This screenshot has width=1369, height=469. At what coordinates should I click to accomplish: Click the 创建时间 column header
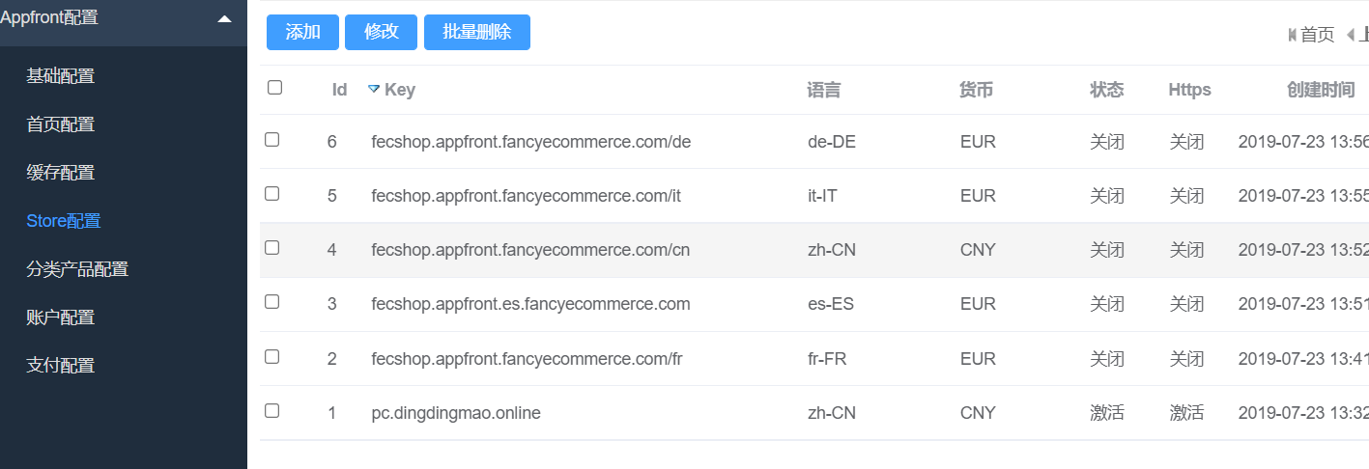1320,90
